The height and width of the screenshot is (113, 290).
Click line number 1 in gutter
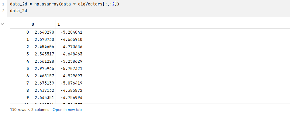click(x=3, y=4)
